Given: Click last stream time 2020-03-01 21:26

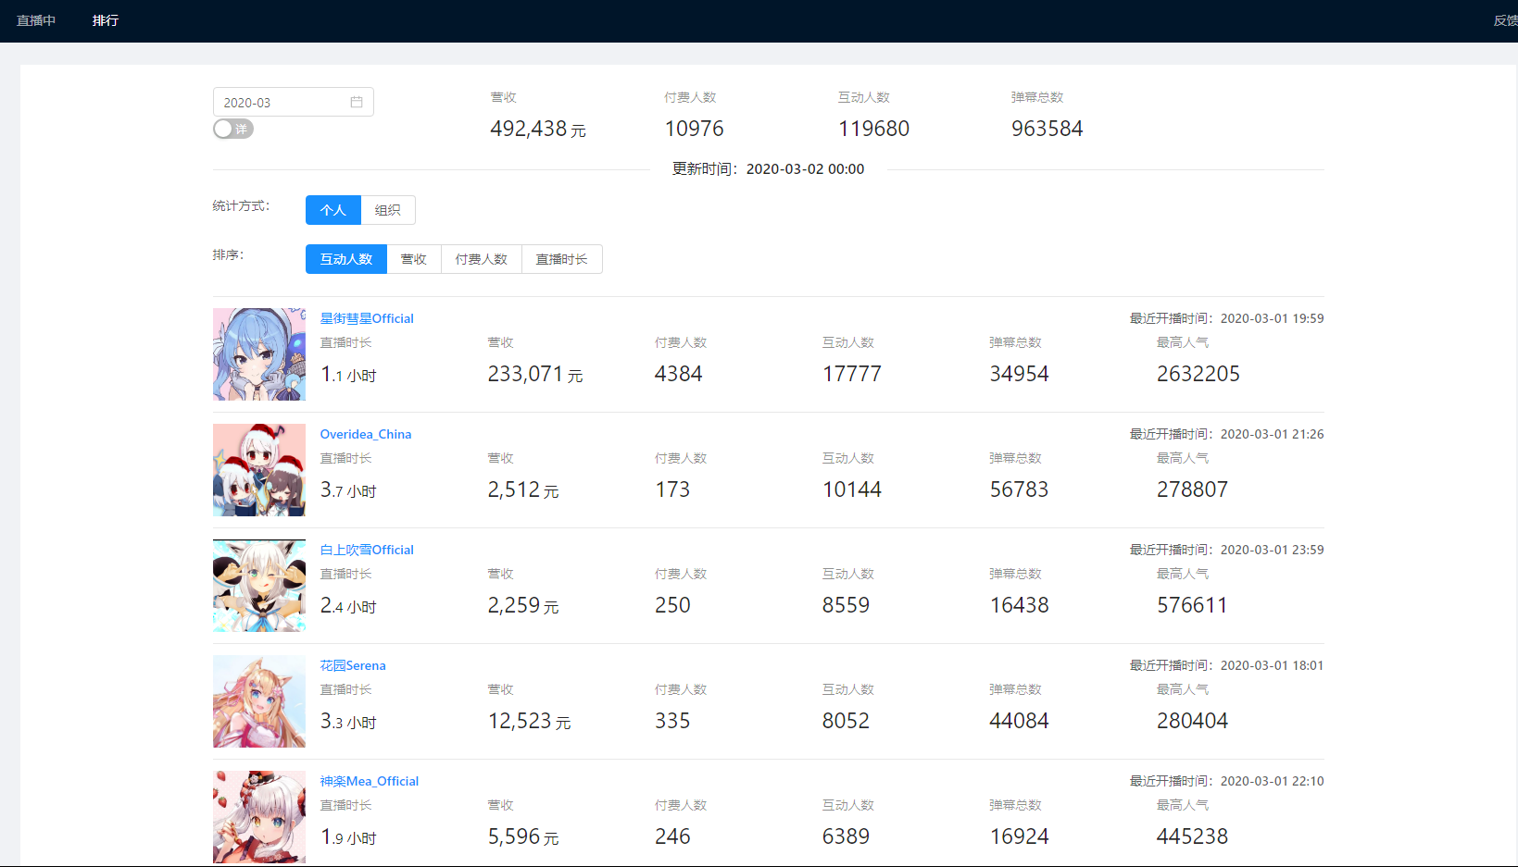Looking at the screenshot, I should (1273, 434).
